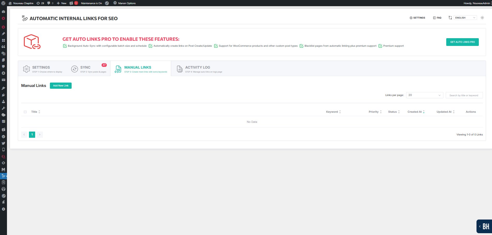The width and height of the screenshot is (492, 235).
Task: Click the WordPress logo in the admin bar
Action: pos(4,3)
